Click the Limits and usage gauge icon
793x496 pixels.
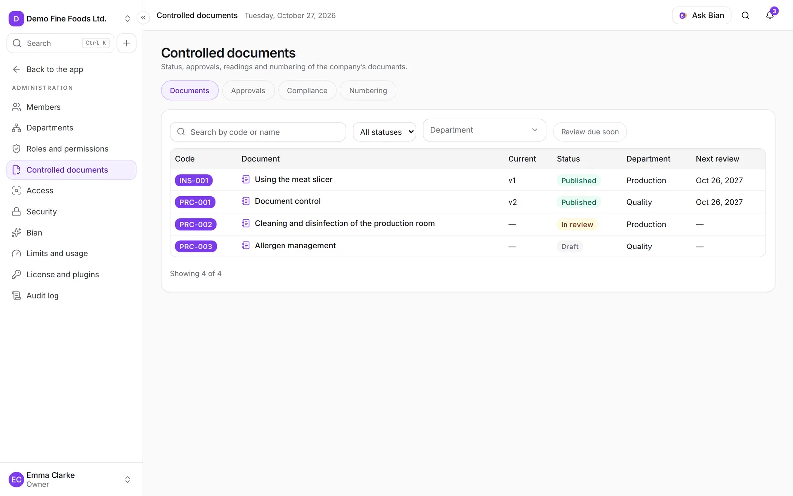pyautogui.click(x=16, y=253)
